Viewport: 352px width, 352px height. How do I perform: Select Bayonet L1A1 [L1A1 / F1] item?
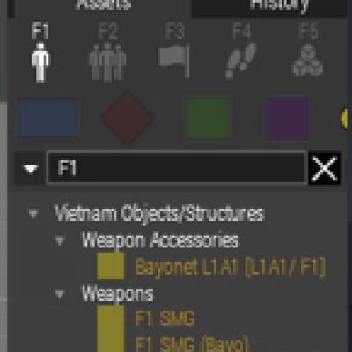[230, 267]
